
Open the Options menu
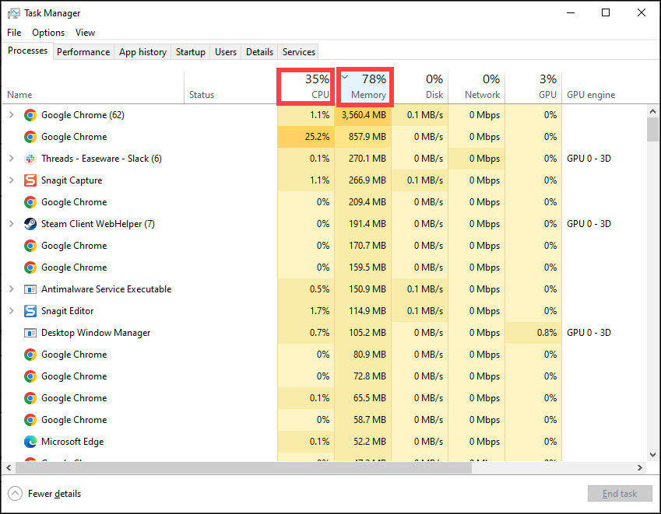point(48,33)
